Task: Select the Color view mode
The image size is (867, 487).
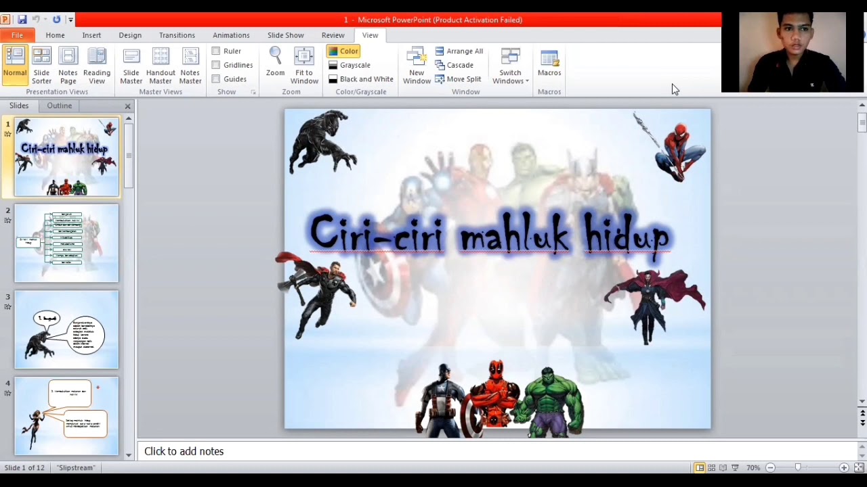Action: pyautogui.click(x=343, y=51)
